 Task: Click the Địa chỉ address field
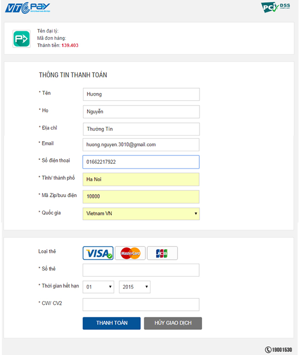pyautogui.click(x=141, y=129)
